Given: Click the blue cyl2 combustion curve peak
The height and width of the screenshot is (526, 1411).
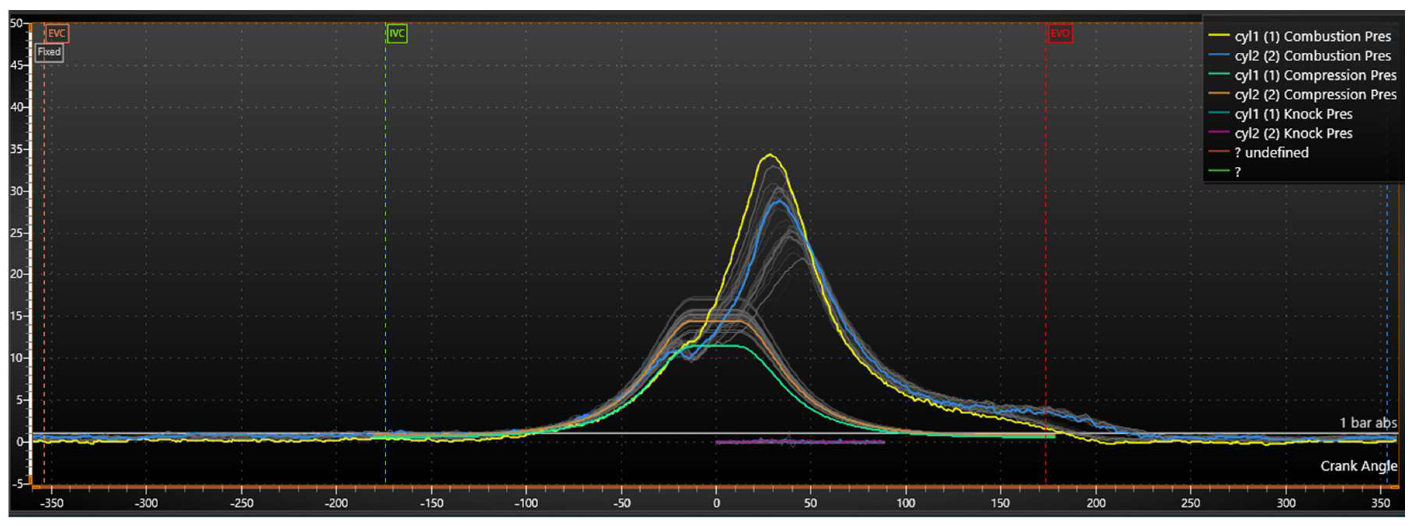Looking at the screenshot, I should coord(779,202).
